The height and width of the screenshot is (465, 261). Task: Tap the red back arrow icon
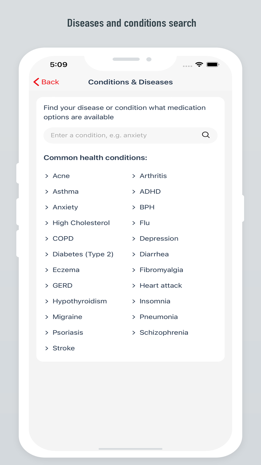tap(36, 82)
